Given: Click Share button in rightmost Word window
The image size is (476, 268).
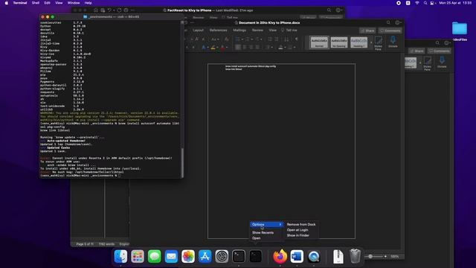Looking at the screenshot, I should pyautogui.click(x=416, y=51).
